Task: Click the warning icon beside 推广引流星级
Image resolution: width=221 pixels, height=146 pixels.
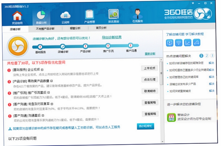Action: pos(9,93)
